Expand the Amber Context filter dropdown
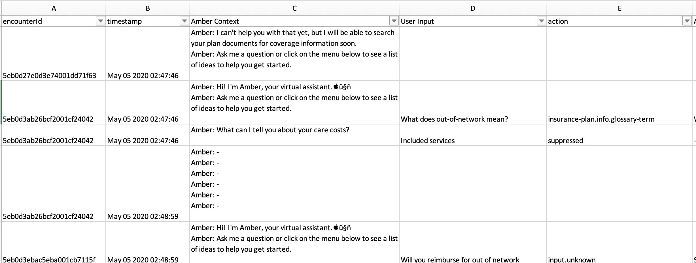This screenshot has height=263, width=696. pyautogui.click(x=394, y=21)
